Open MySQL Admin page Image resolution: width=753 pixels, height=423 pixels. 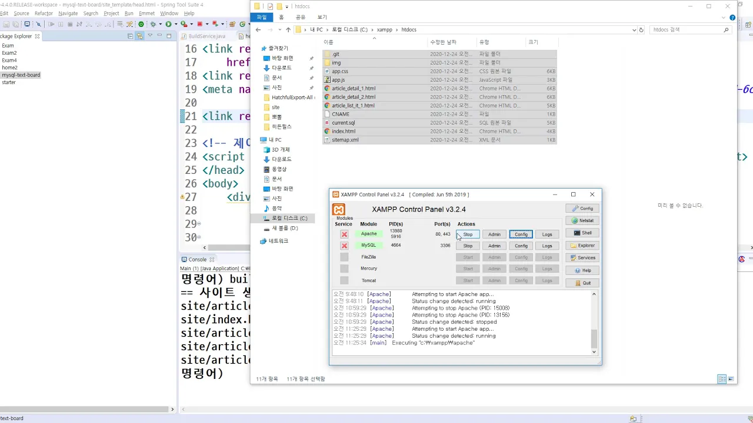(x=494, y=246)
